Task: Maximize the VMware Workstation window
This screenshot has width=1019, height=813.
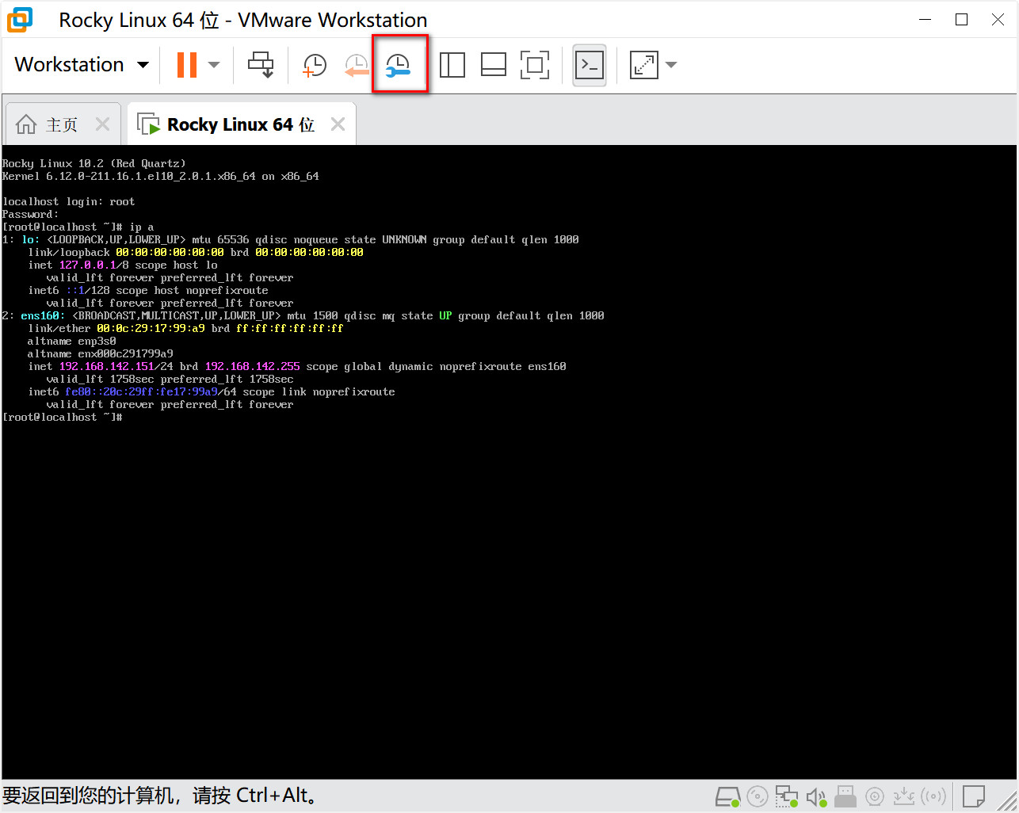Action: click(962, 20)
